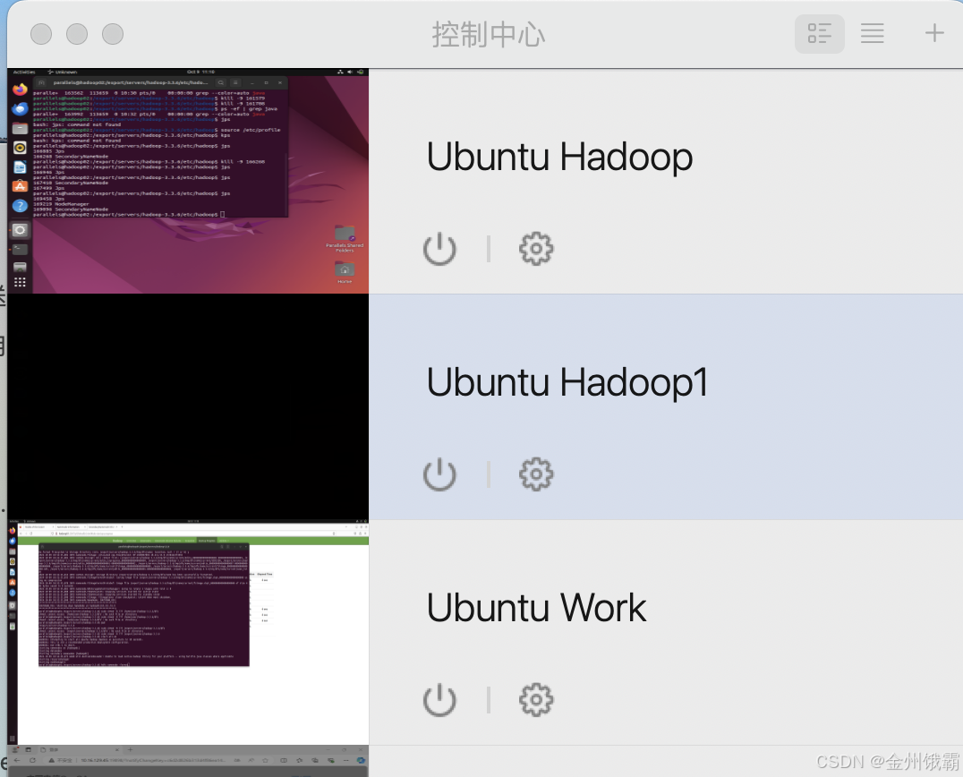Minimize the Control Center window
Viewport: 963px width, 777px height.
[77, 34]
